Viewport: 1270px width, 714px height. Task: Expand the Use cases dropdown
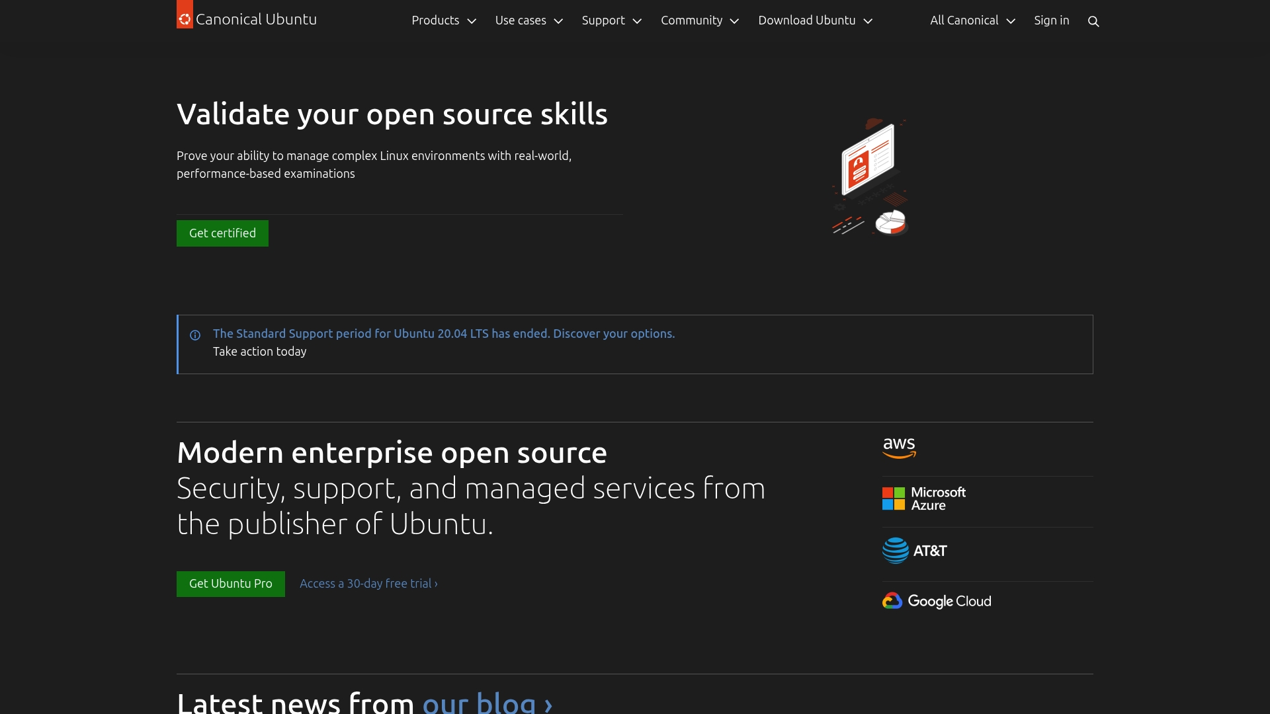(x=529, y=20)
